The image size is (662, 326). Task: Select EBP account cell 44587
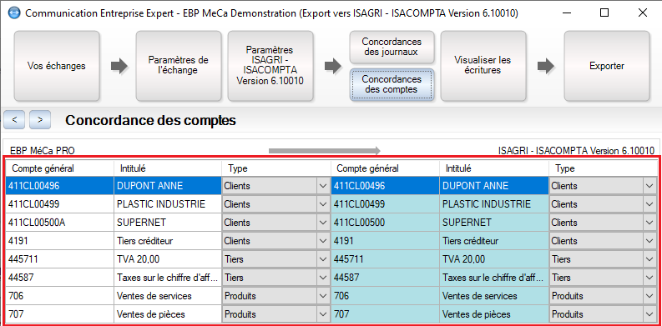pos(59,278)
